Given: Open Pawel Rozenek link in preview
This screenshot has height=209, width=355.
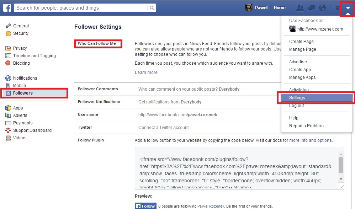Looking at the screenshot, I should click(x=211, y=206).
